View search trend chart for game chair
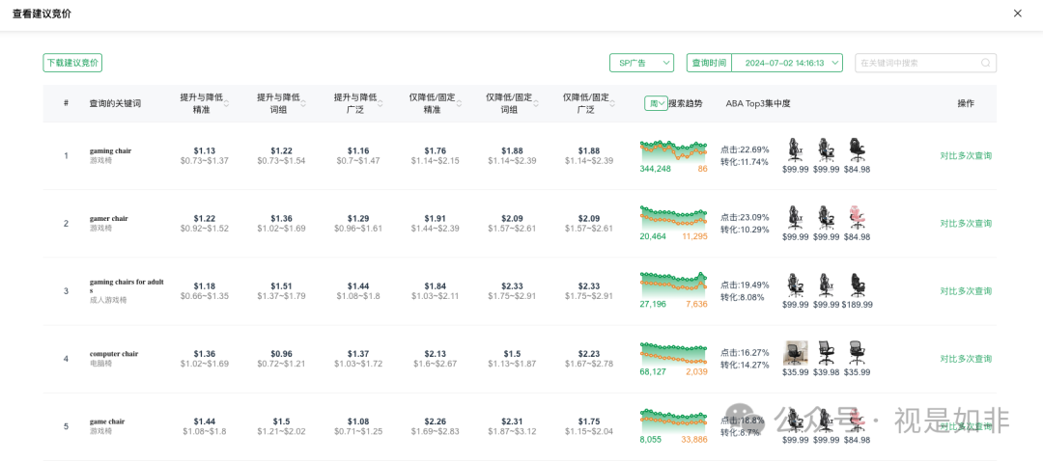This screenshot has width=1043, height=462. 673,421
